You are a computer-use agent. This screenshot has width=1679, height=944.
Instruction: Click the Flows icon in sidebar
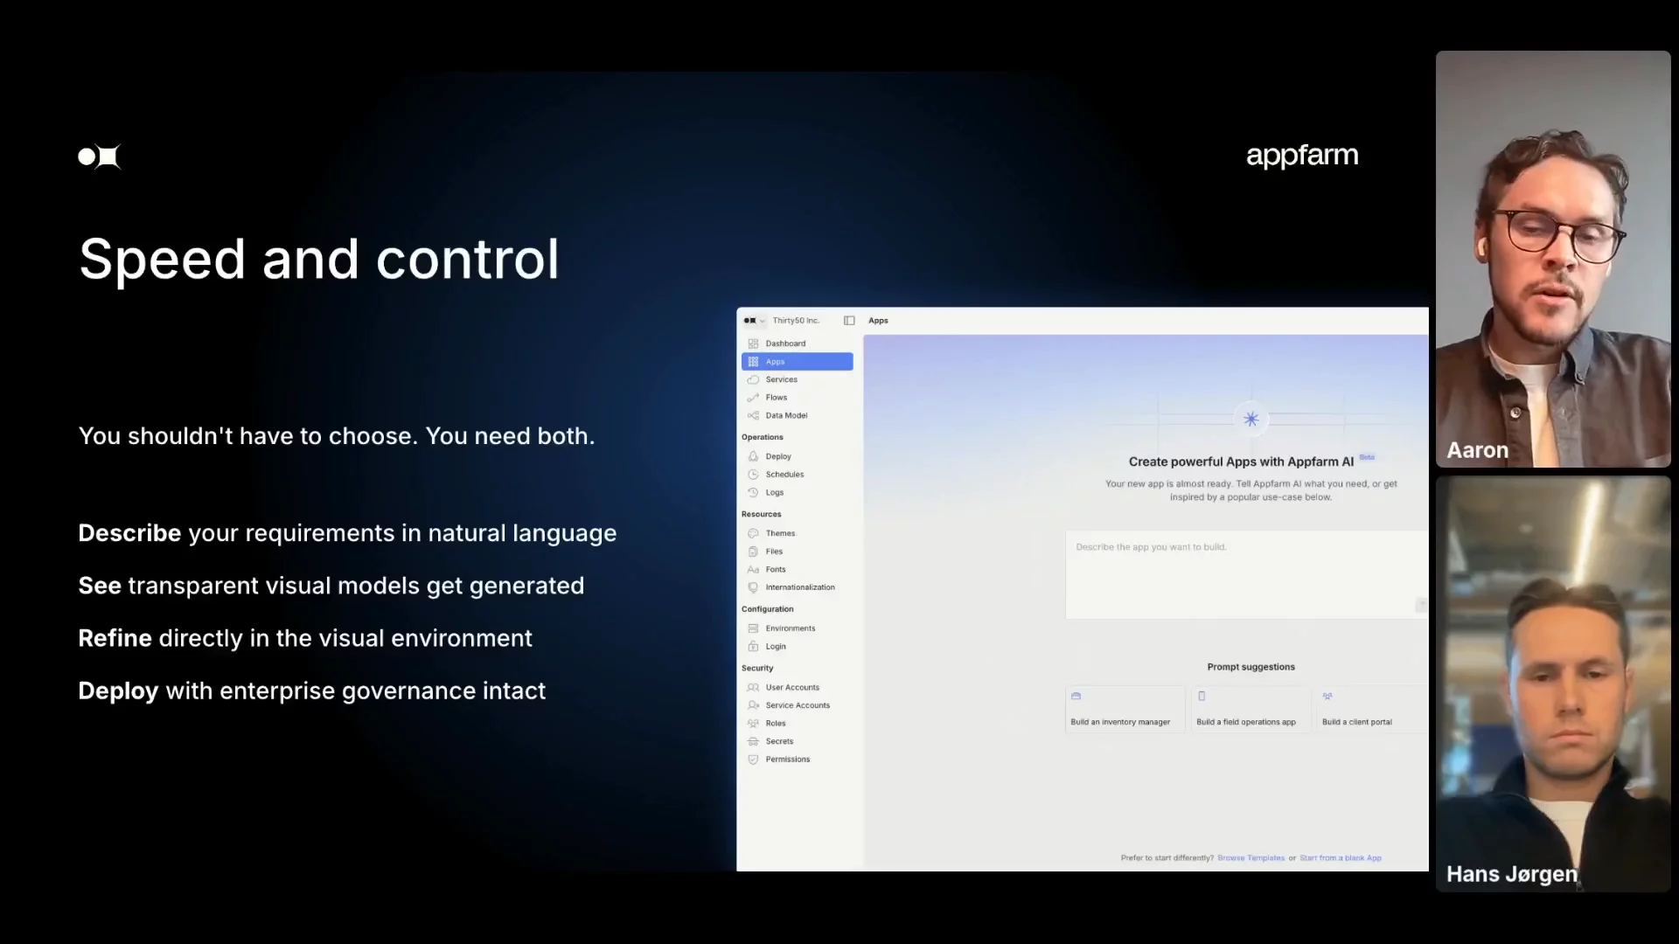(x=753, y=398)
